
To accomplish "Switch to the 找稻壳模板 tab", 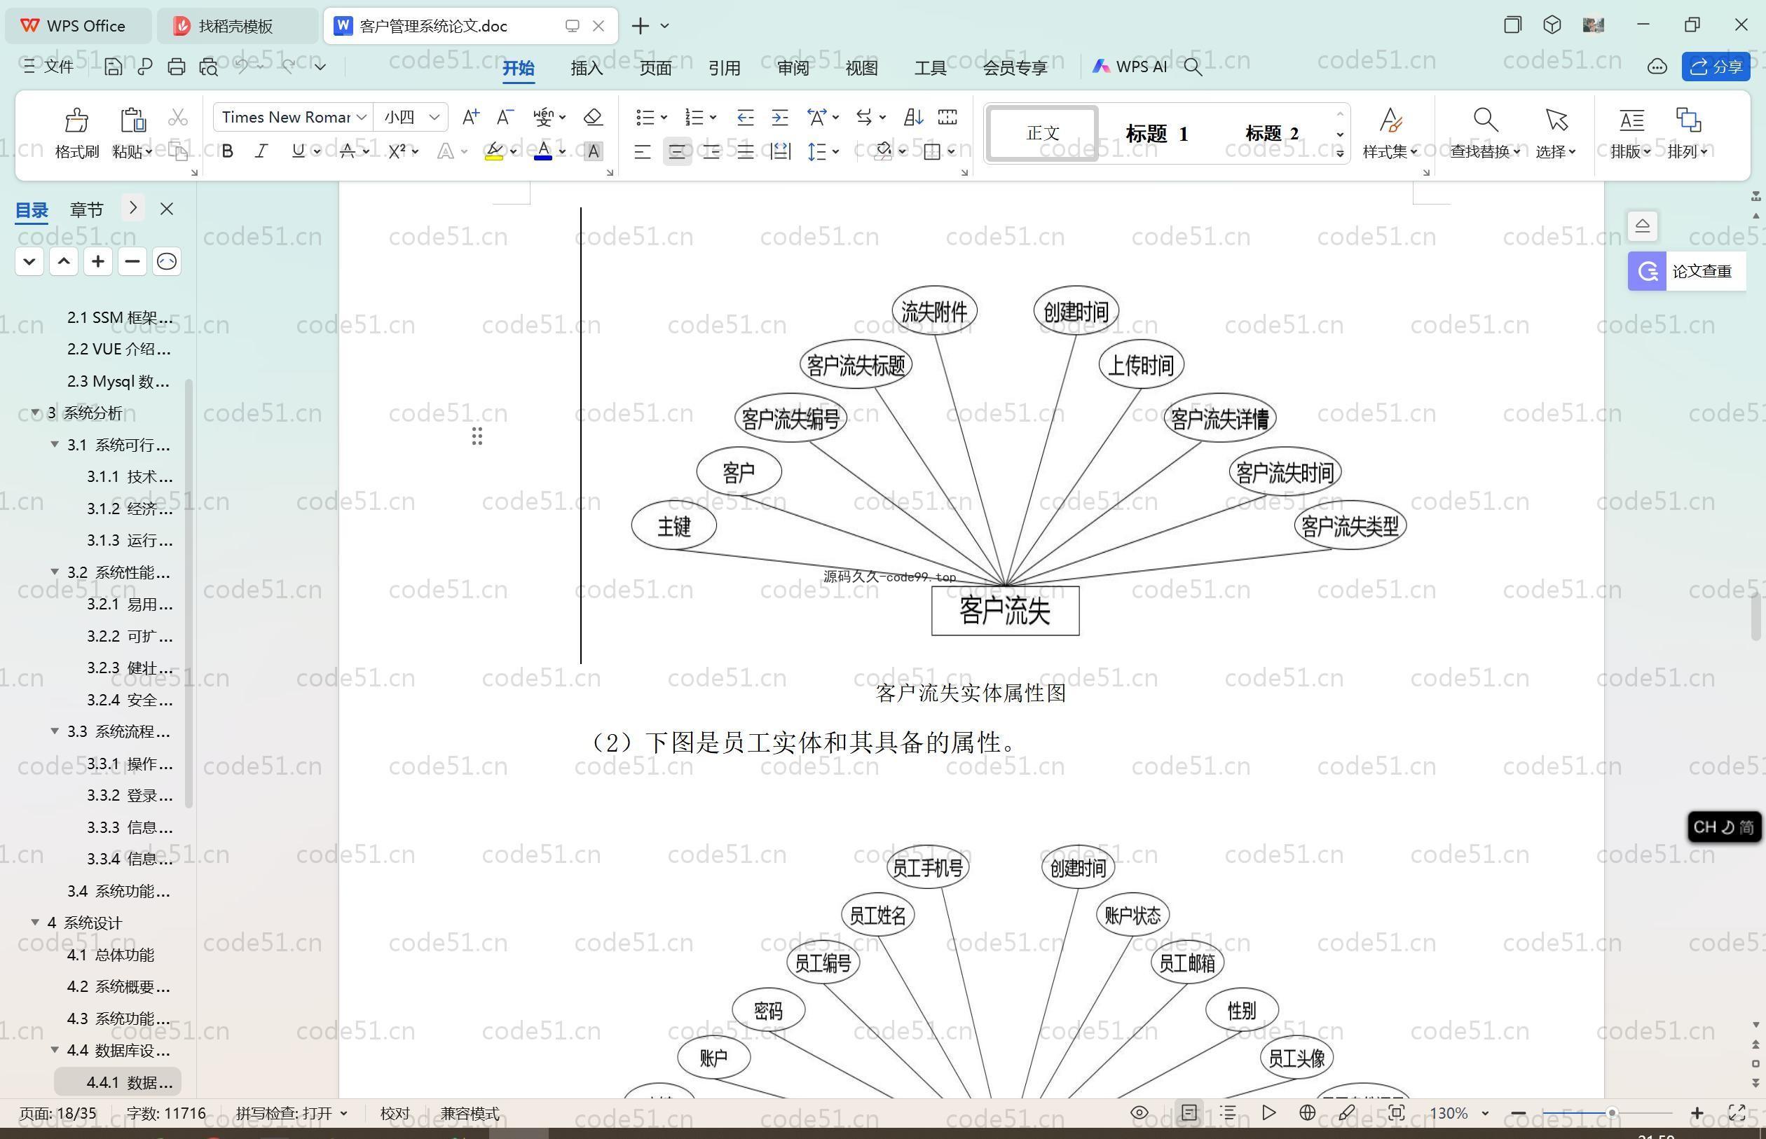I will click(238, 26).
